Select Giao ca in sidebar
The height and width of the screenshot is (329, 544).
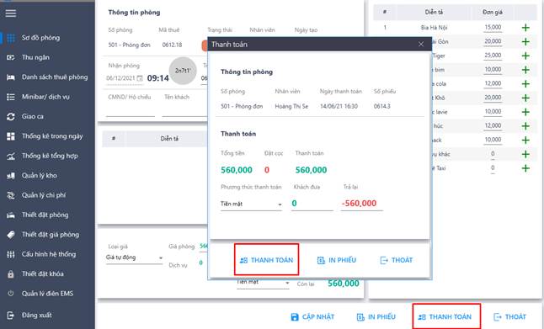click(32, 117)
